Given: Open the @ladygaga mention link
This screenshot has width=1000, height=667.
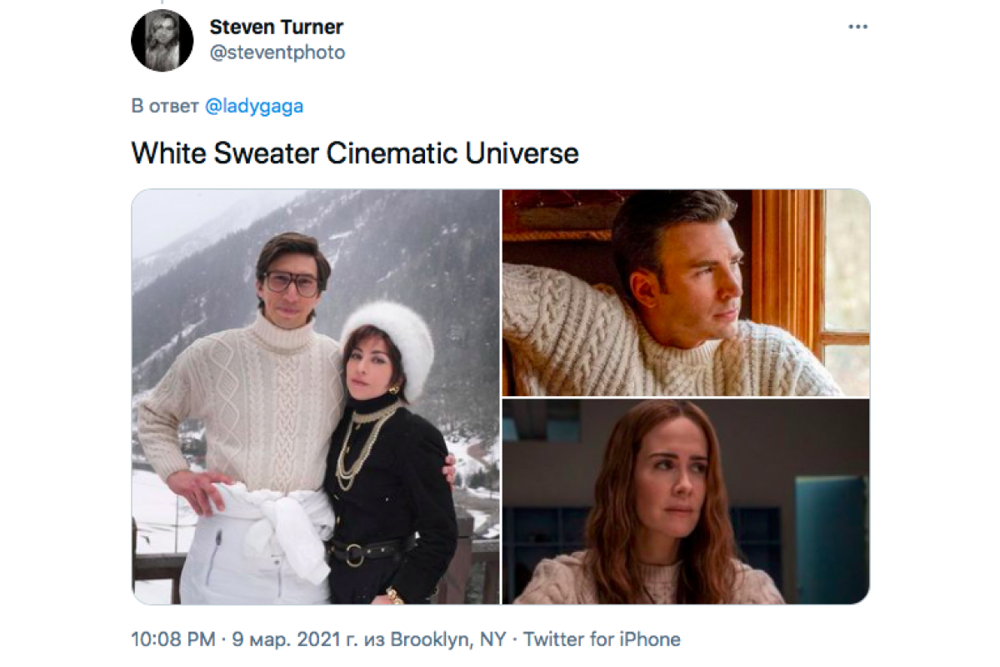Looking at the screenshot, I should tap(254, 107).
